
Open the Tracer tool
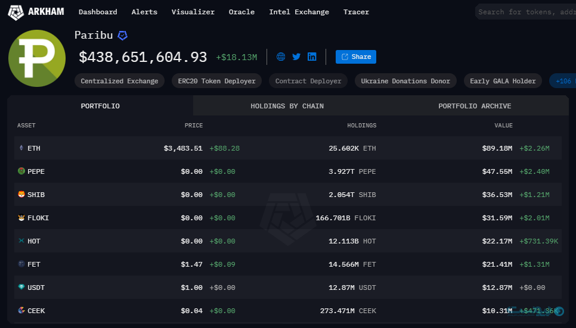tap(356, 12)
